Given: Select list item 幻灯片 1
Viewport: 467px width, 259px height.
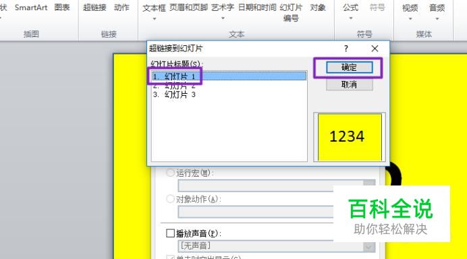Looking at the screenshot, I should click(x=229, y=76).
